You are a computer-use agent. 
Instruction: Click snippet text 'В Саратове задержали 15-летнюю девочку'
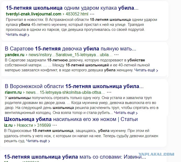pos(44,60)
